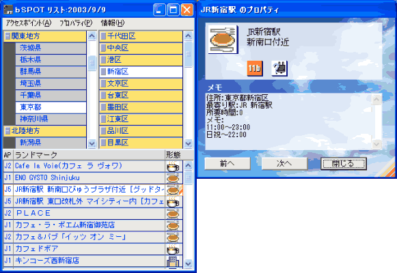The image size is (397, 273).
Task: Click the dish icon for ENO GVSTO Shinjuku
Action: tap(173, 178)
